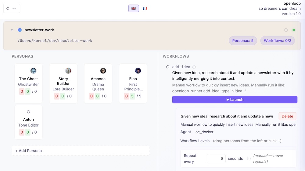305x171 pixels.
Task: Select the Anton persona name
Action: point(28,120)
